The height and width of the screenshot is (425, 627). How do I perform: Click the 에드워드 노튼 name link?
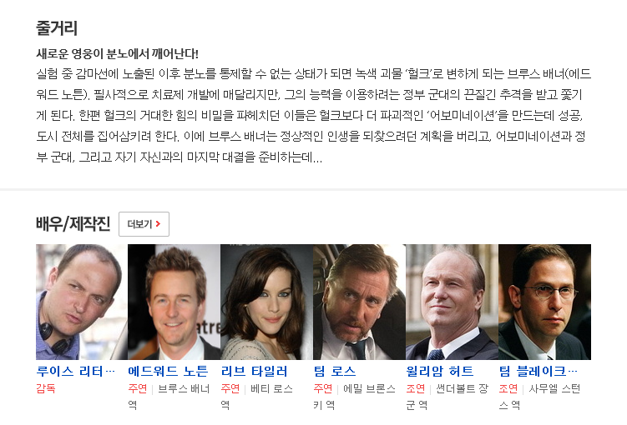tap(168, 372)
